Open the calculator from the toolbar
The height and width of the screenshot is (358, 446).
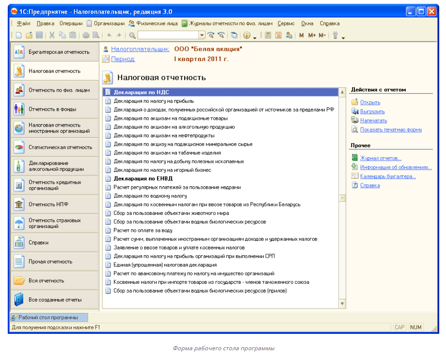268,35
